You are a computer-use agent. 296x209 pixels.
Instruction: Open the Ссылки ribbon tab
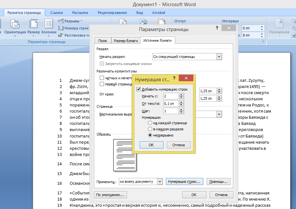56,13
